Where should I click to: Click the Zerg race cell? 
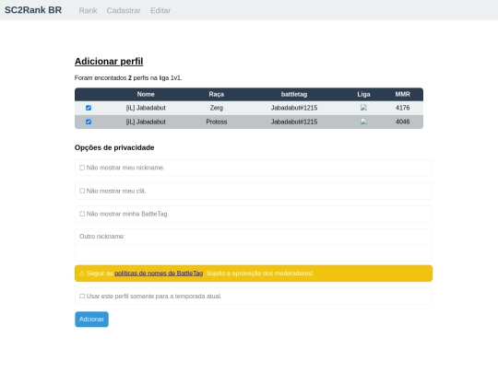click(217, 108)
